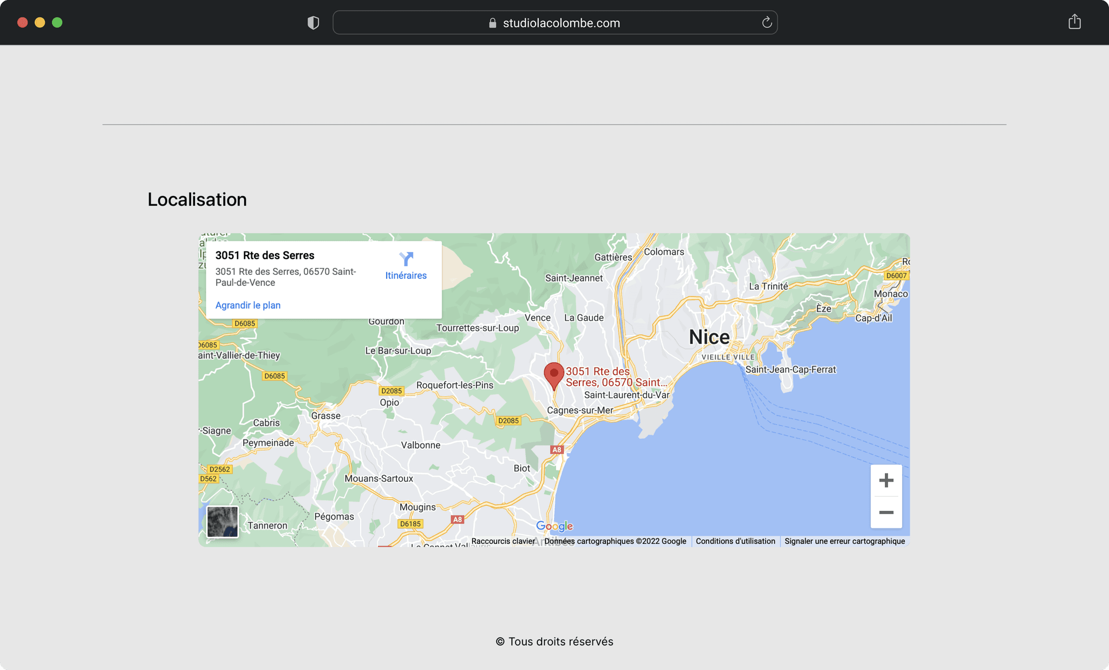Screen dimensions: 1109x670
Task: Click the red pin address label text
Action: 616,377
